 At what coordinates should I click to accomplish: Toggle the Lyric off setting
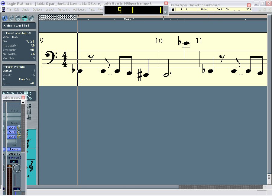32,83
